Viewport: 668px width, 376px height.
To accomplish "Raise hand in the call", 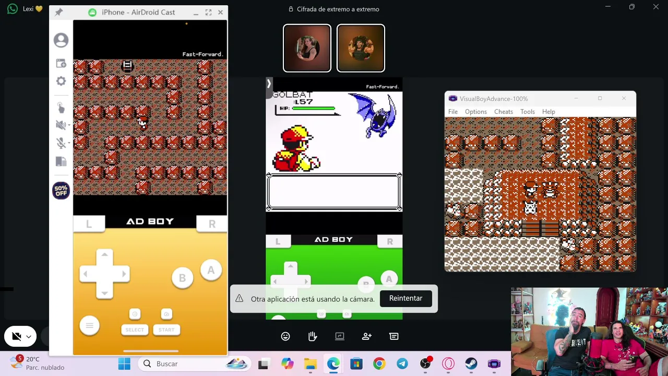I will 313,336.
